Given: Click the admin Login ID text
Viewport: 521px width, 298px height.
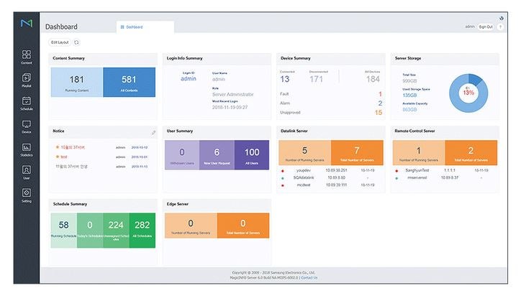Looking at the screenshot, I should [x=189, y=78].
